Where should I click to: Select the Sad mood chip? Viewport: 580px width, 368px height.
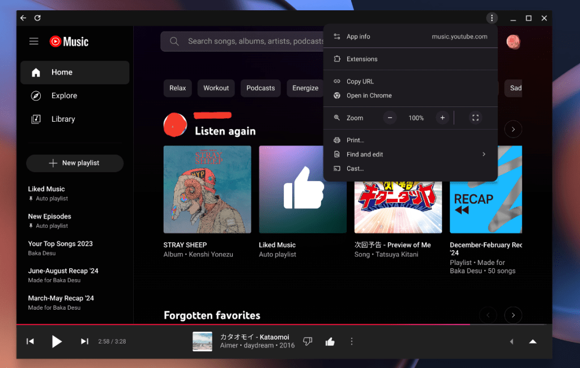(x=514, y=88)
